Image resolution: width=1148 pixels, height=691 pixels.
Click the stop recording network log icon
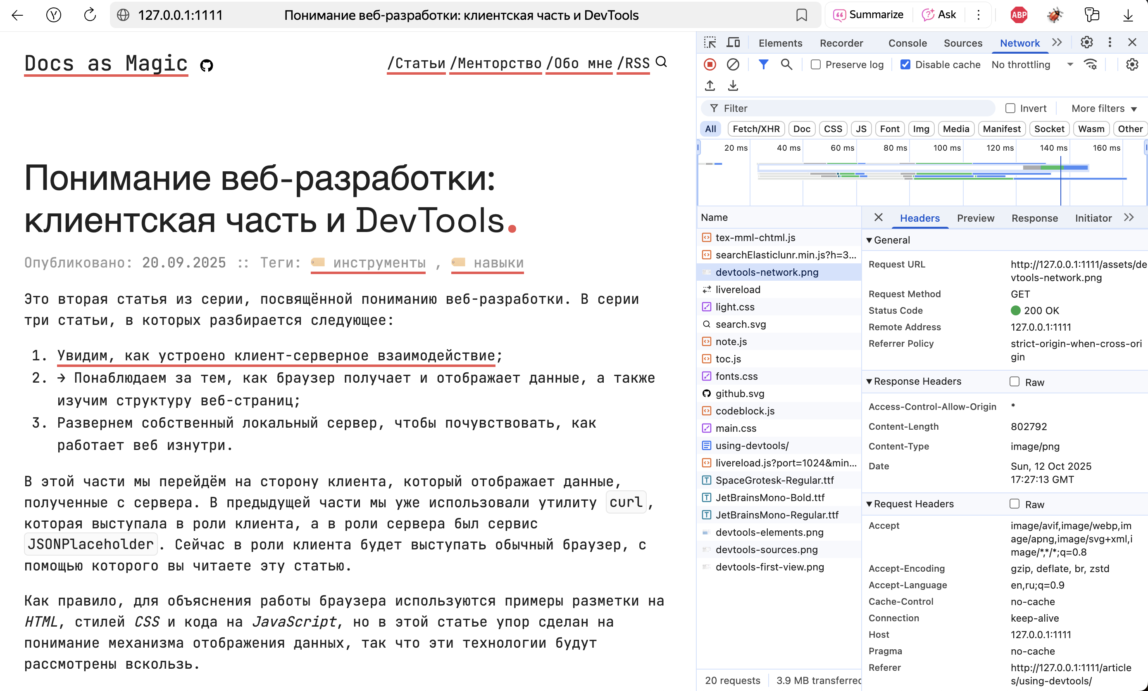pyautogui.click(x=710, y=65)
